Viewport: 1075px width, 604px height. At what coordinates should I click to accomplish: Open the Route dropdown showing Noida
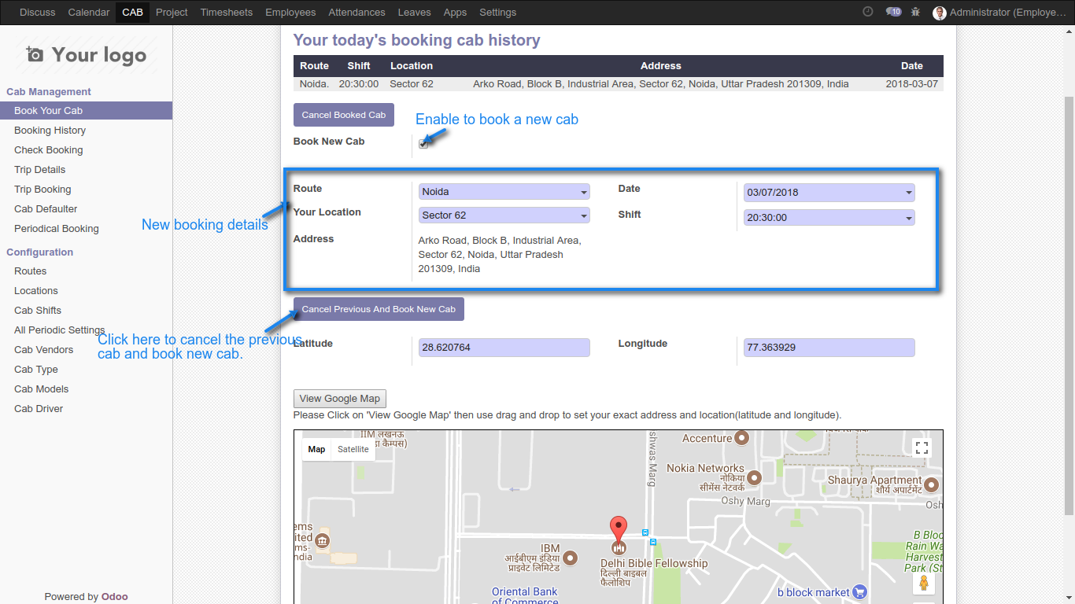504,192
